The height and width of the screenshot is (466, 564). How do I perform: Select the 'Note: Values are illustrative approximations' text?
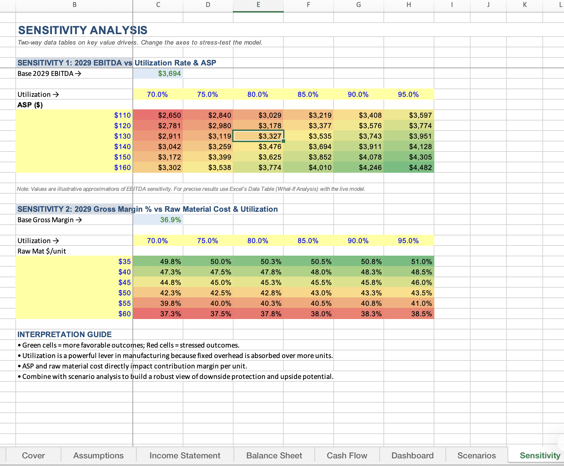point(191,189)
